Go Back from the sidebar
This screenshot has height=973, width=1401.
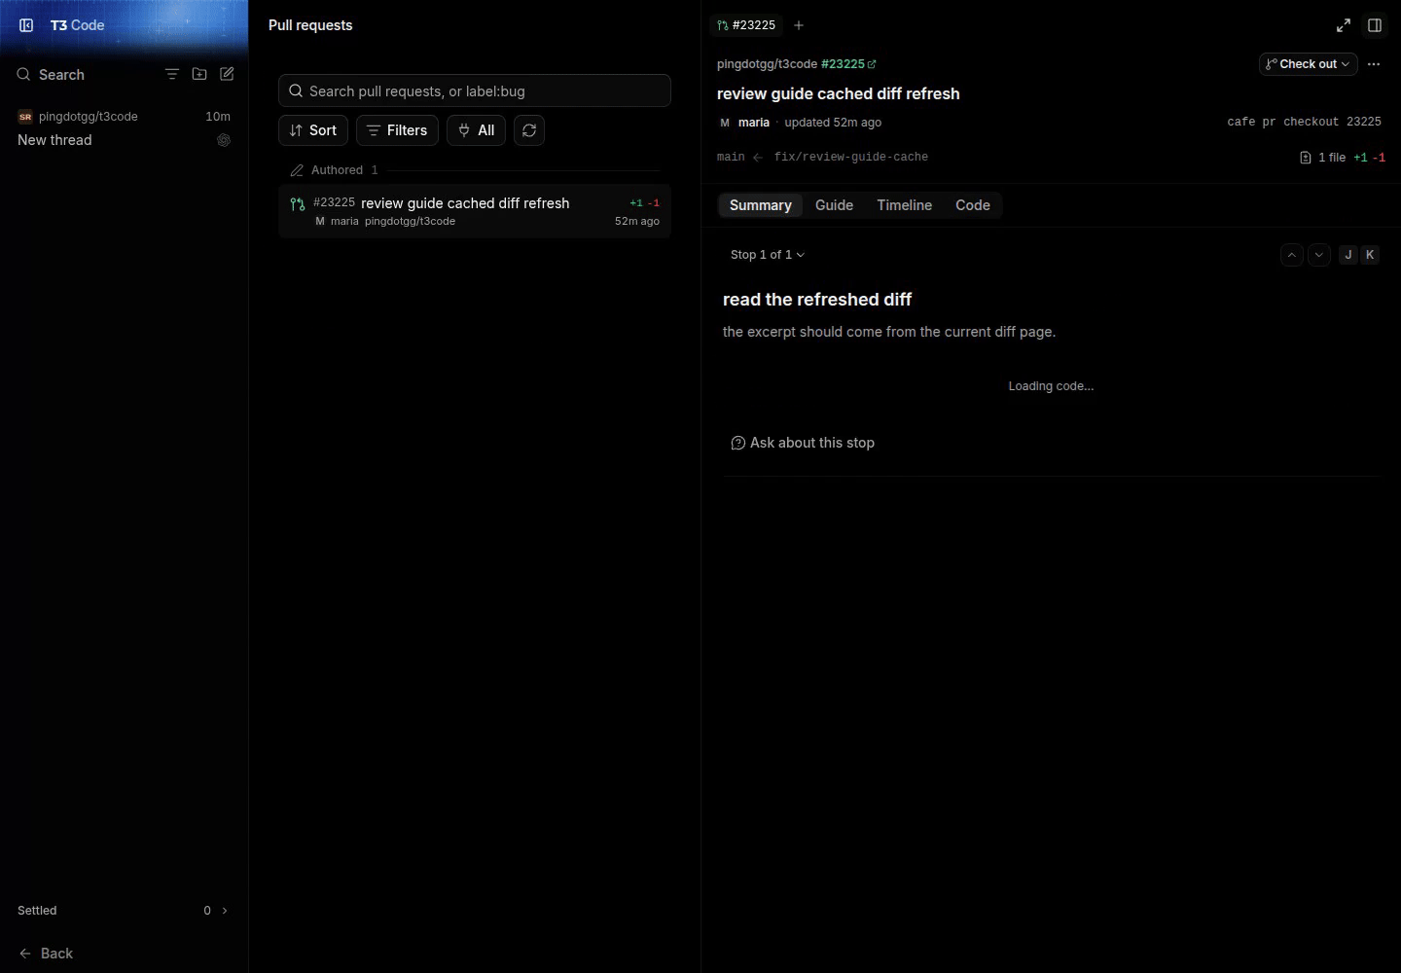tap(46, 954)
